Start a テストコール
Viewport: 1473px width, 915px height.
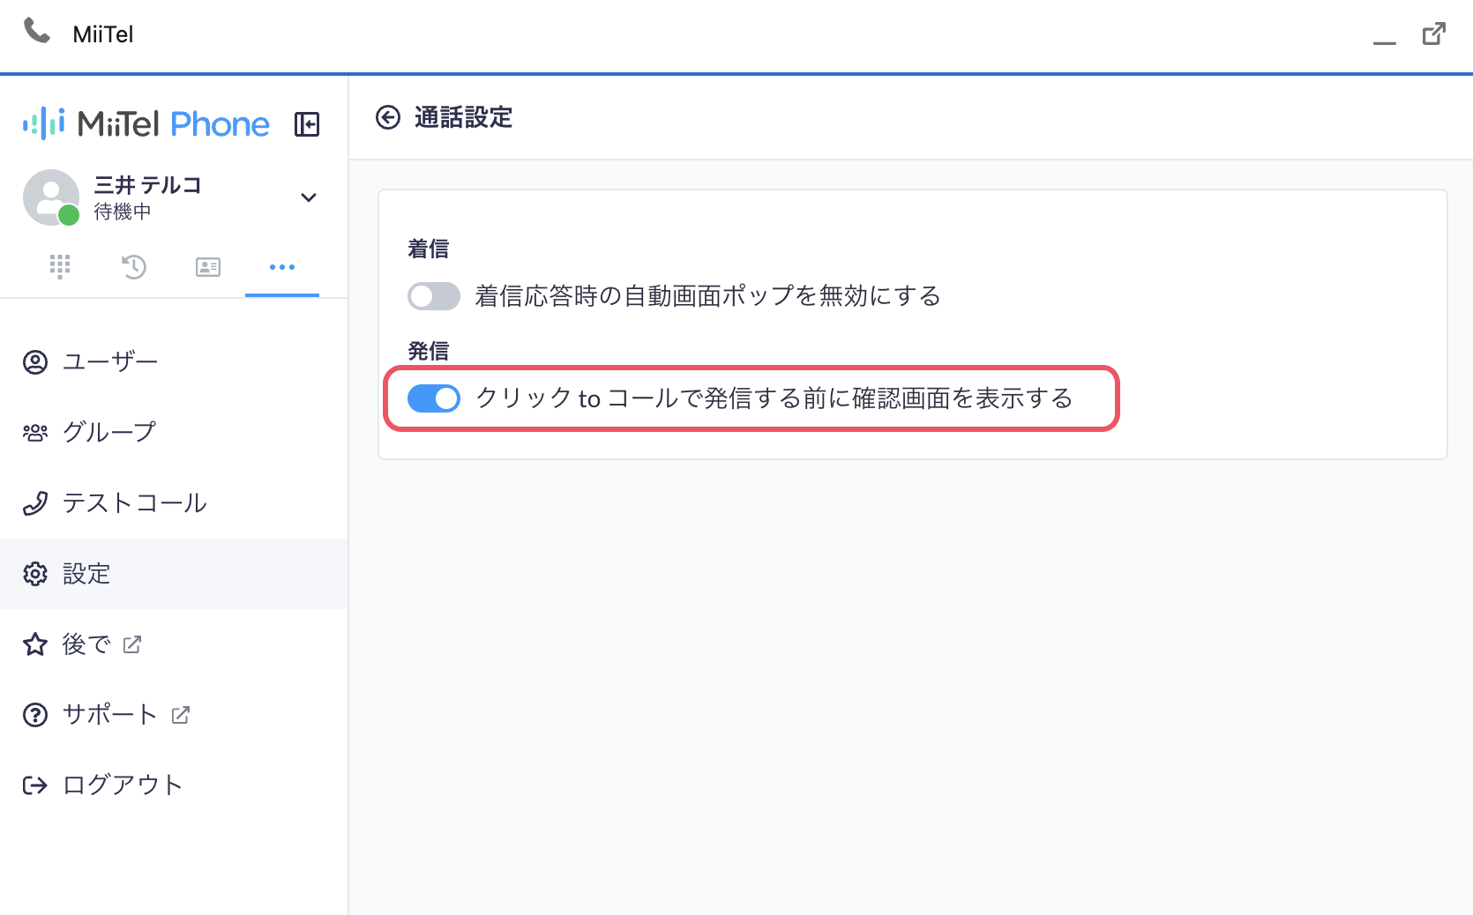coord(174,503)
